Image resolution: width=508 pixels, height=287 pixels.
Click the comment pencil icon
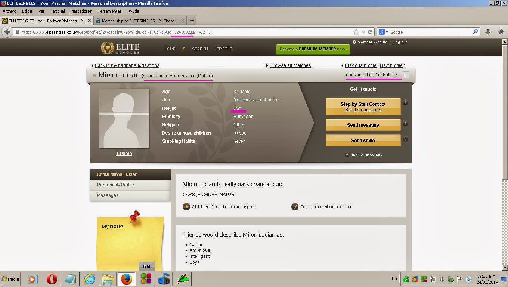295,207
